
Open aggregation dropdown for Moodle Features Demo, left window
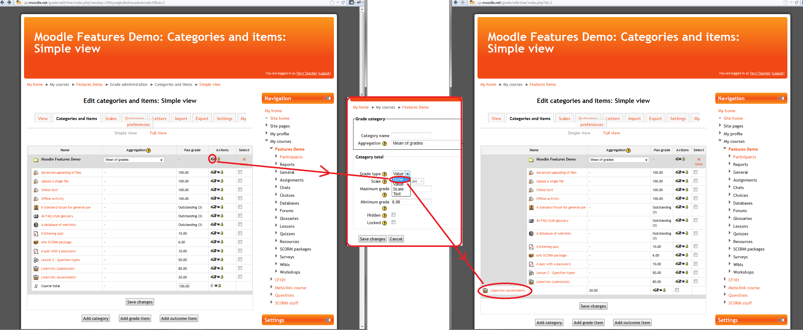coord(134,160)
